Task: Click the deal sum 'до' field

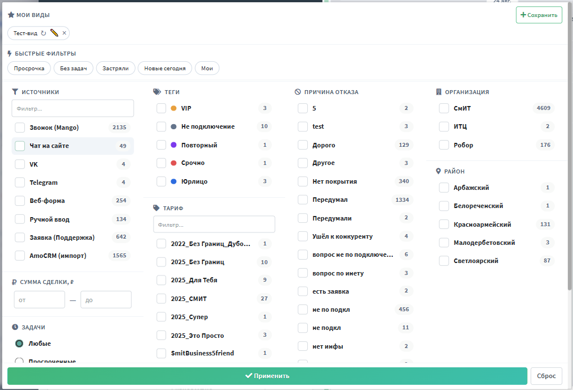Action: coord(106,300)
